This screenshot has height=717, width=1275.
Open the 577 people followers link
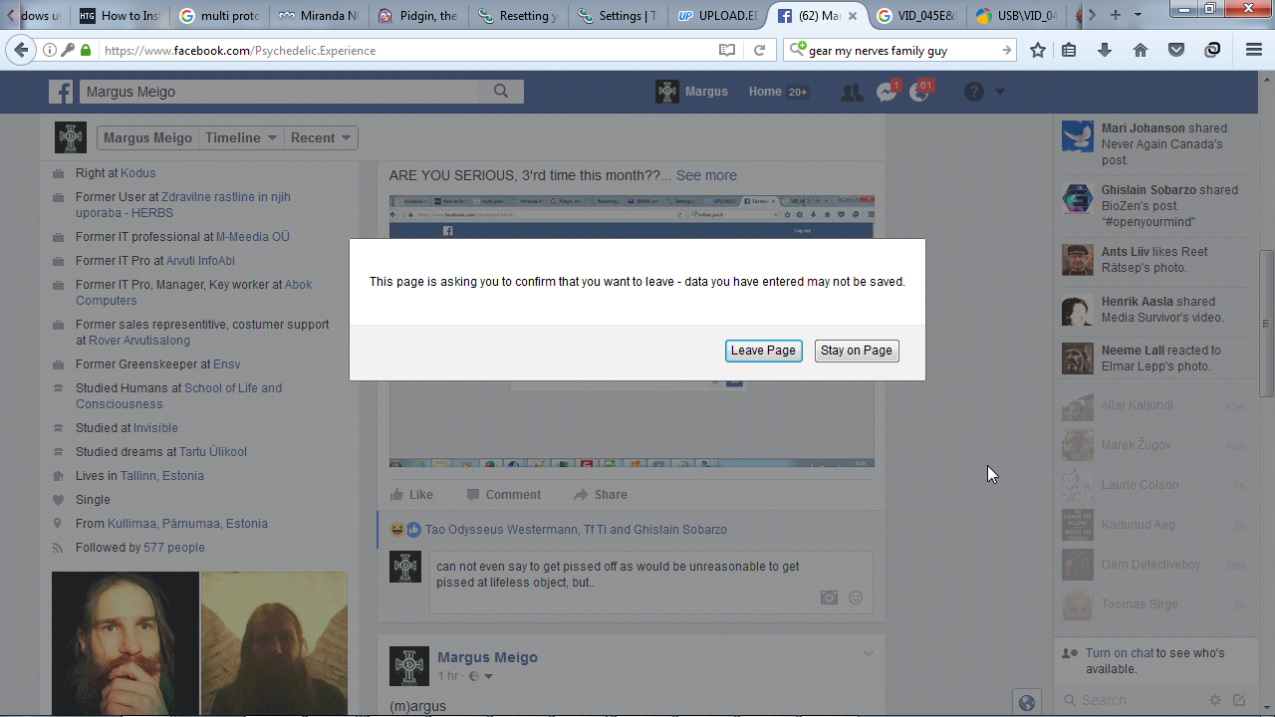[174, 548]
